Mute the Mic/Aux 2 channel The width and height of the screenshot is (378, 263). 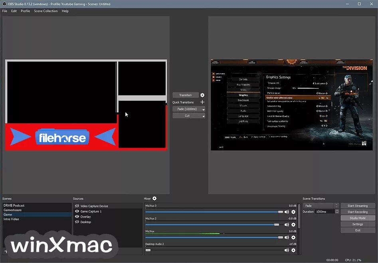click(287, 224)
